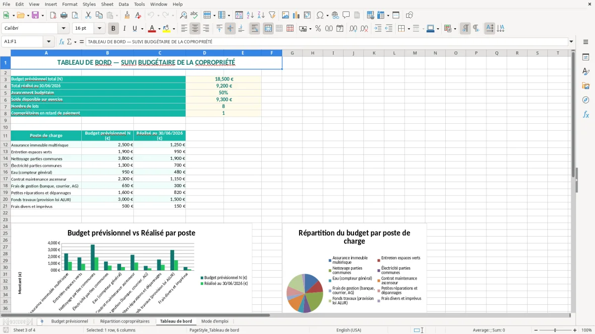
Task: Toggle Wrap Text button
Action: [255, 29]
